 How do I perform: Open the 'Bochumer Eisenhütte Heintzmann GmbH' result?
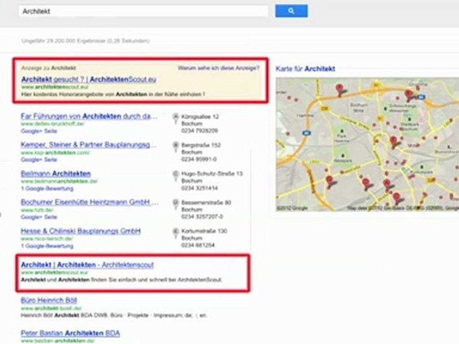pos(89,202)
